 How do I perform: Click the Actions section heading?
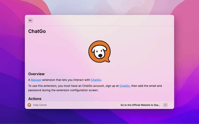click(35, 99)
